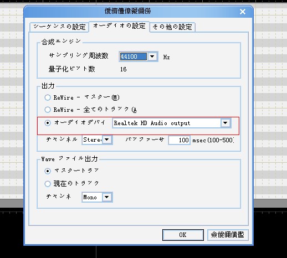Image resolution: width=287 pixels, height=258 pixels.
Task: Click the OK button
Action: tap(183, 235)
